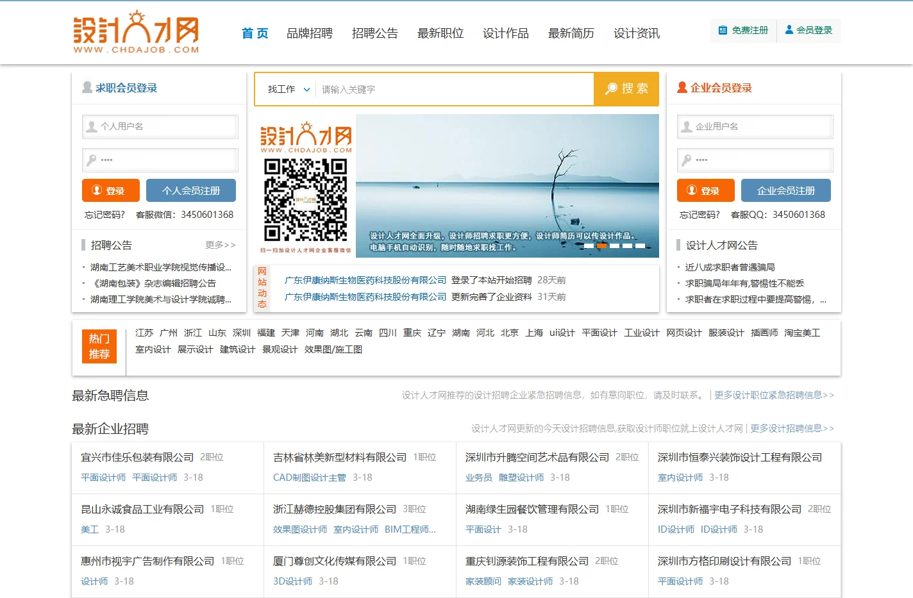Click the 企业会员注册 button
The image size is (913, 598).
pyautogui.click(x=786, y=190)
